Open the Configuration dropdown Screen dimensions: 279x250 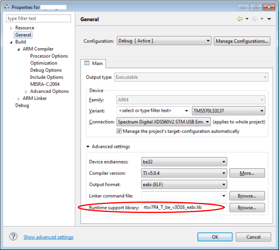pos(164,41)
